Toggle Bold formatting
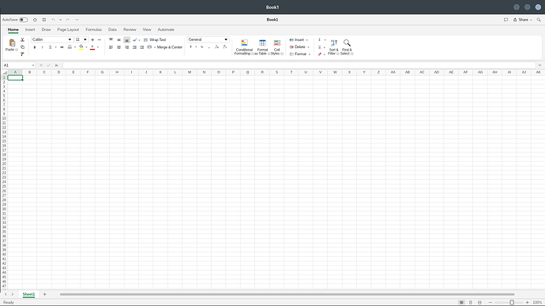The image size is (545, 306). [x=35, y=47]
